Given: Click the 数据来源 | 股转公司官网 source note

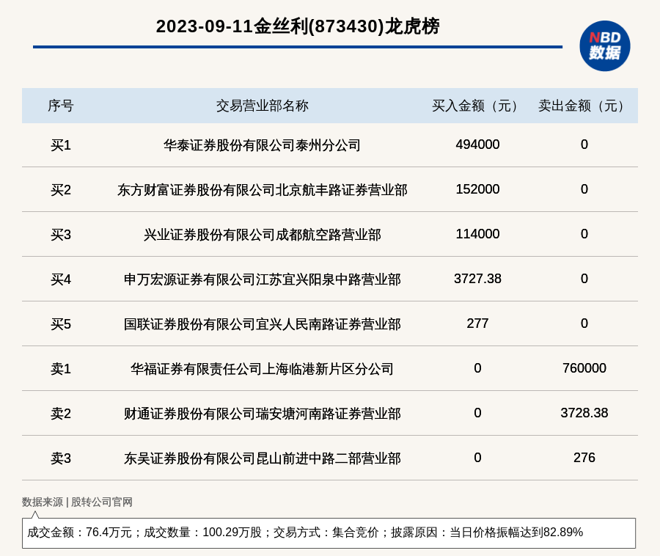Looking at the screenshot, I should click(x=77, y=502).
